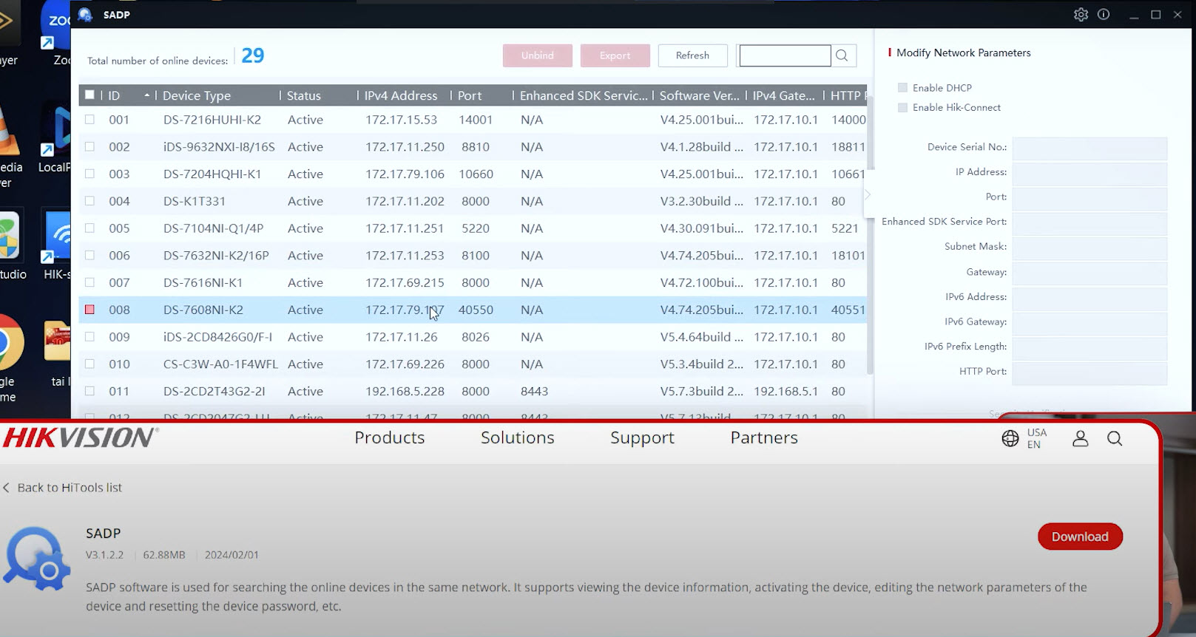Click the device filter search field
This screenshot has width=1196, height=637.
pyautogui.click(x=784, y=55)
